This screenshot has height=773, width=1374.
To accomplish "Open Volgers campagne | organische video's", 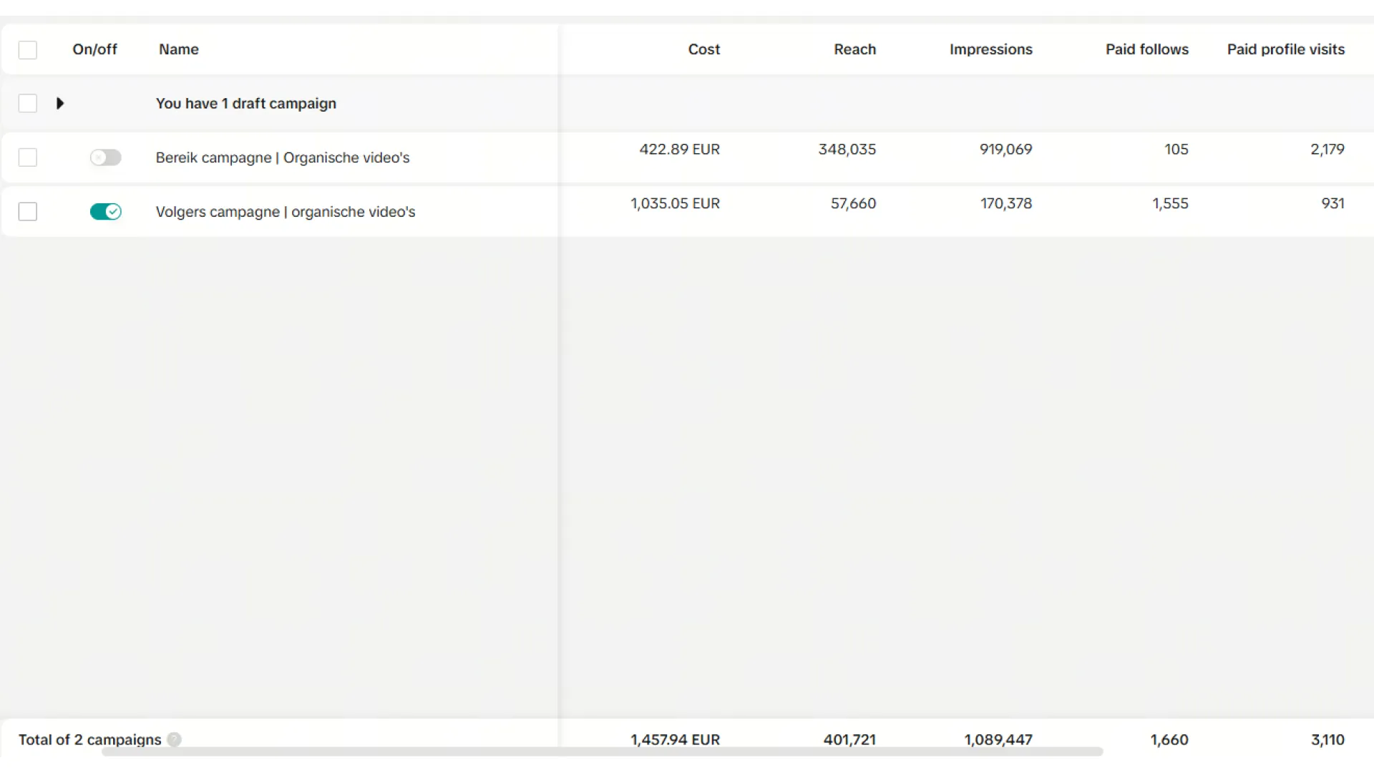I will 286,212.
